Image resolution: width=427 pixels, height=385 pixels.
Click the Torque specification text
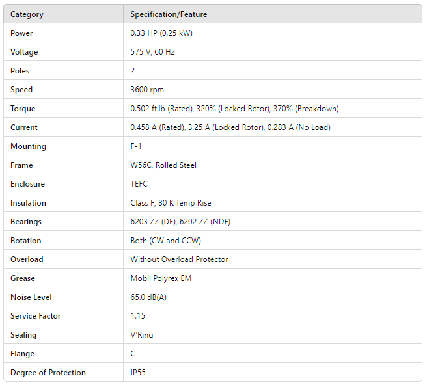coord(234,109)
